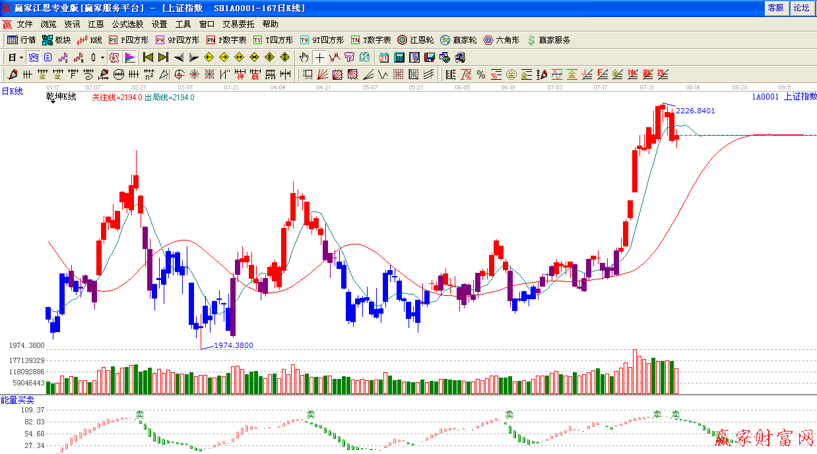Click the calendar date icon
Image resolution: width=817 pixels, height=454 pixels.
[384, 57]
